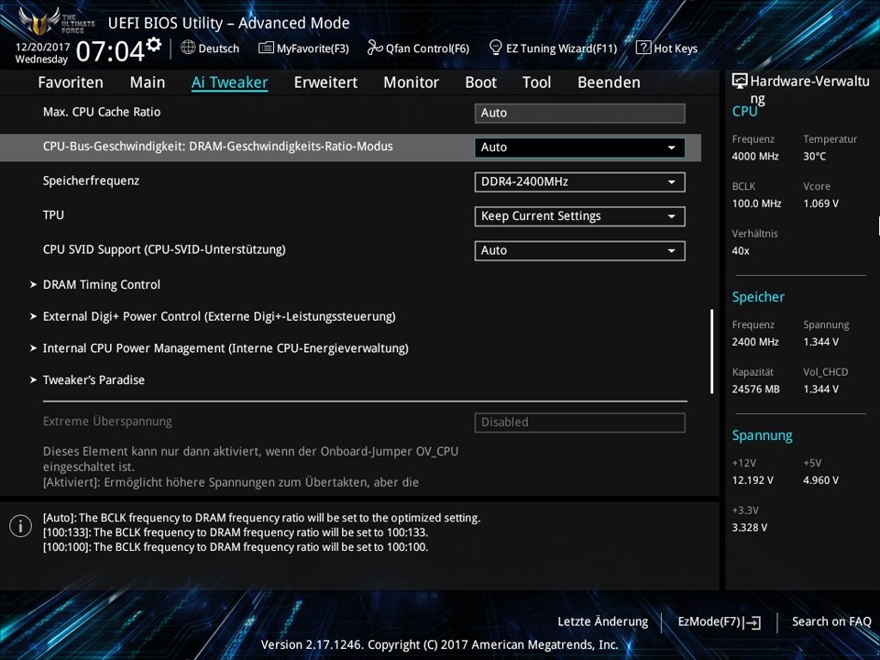
Task: Click the Letzte Änderung button
Action: (x=603, y=621)
